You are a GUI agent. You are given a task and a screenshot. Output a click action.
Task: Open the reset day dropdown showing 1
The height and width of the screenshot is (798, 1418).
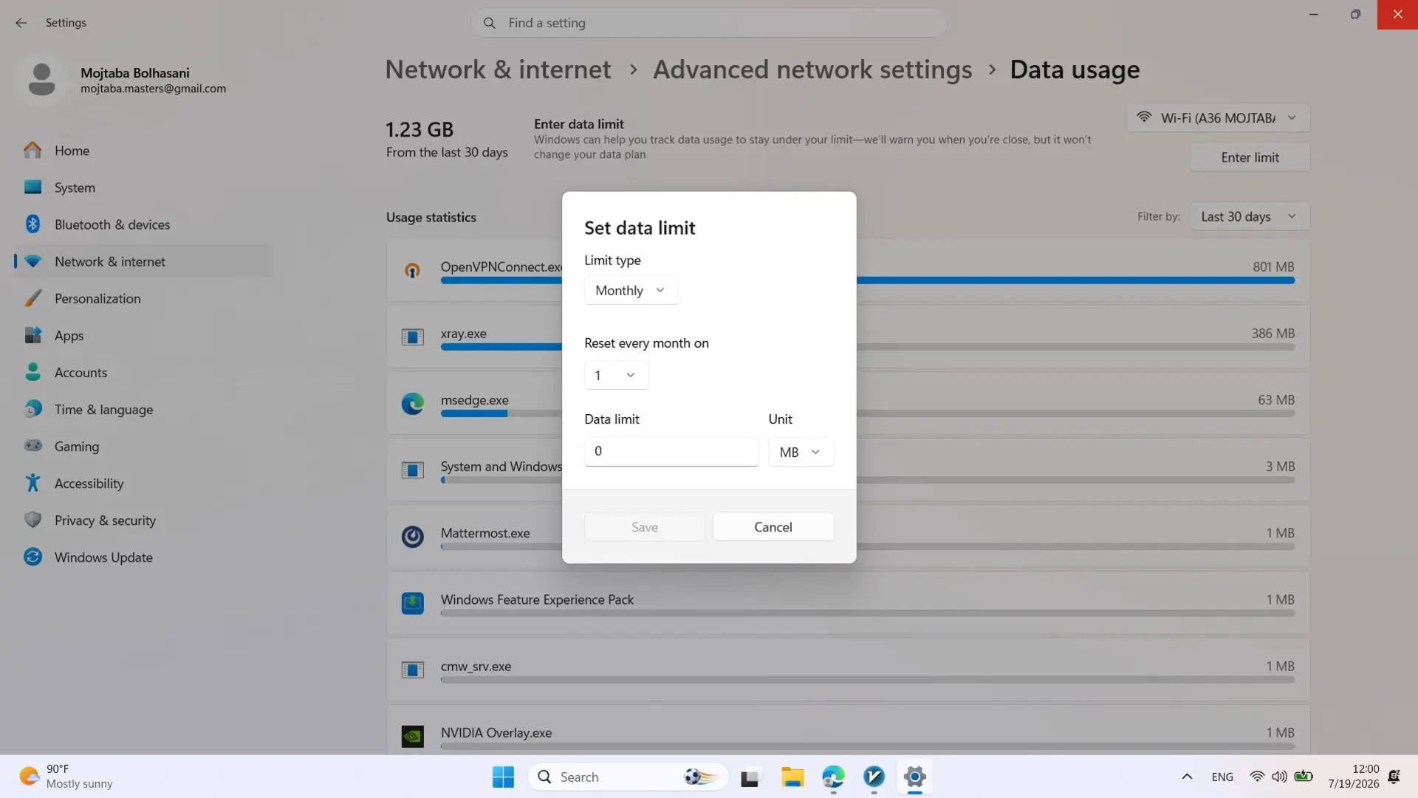click(616, 375)
